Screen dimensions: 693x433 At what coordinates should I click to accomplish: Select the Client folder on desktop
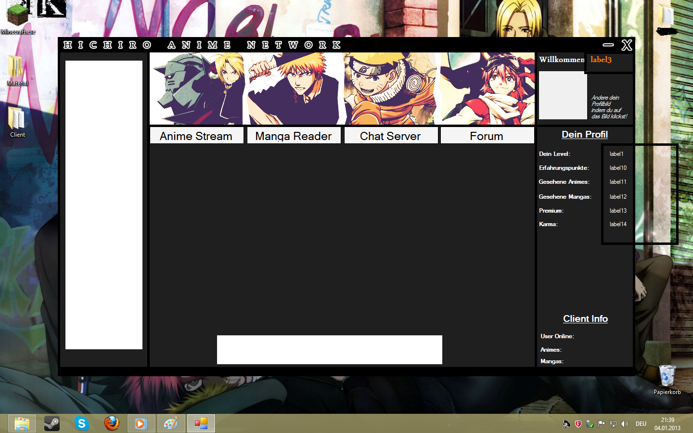(x=17, y=120)
